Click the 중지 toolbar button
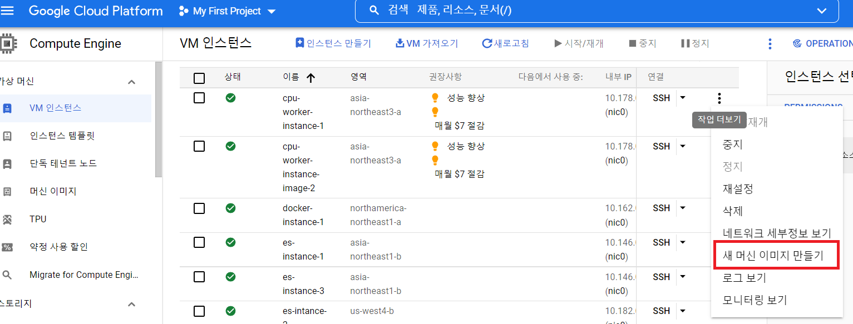Image resolution: width=853 pixels, height=324 pixels. (643, 43)
